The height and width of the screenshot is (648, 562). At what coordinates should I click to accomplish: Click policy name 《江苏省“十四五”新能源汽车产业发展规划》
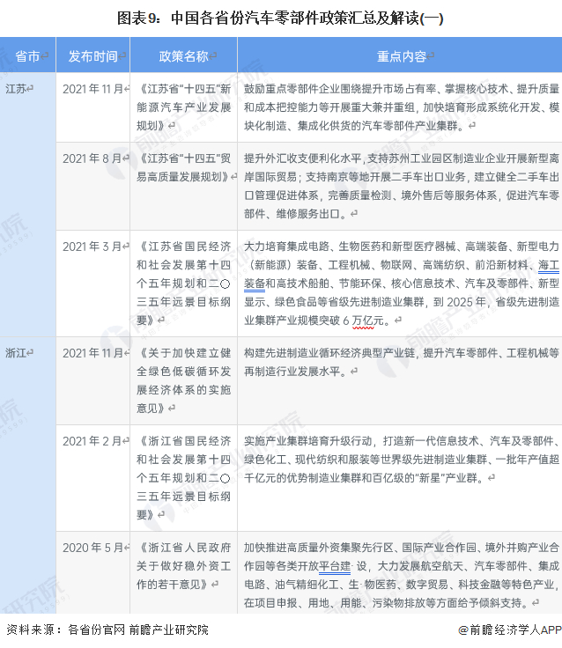pos(183,107)
